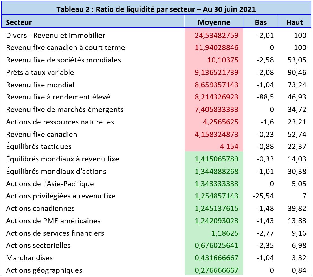Select the average value 9,136521739
313x277 pixels.
pyautogui.click(x=216, y=72)
